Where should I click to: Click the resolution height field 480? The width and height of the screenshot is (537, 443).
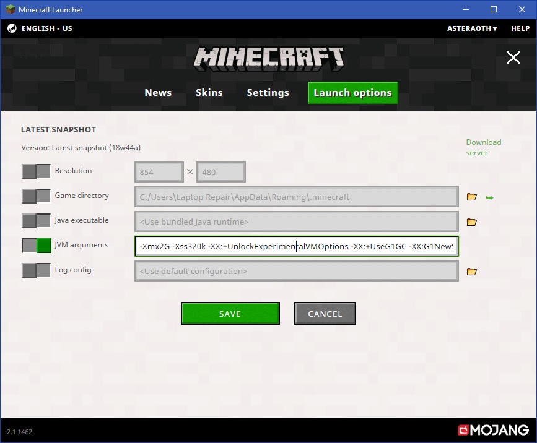221,172
